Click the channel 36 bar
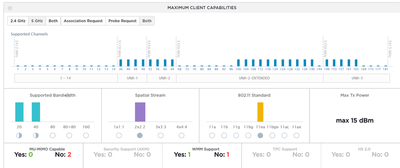The width and height of the screenshot is (400, 168). [121, 63]
